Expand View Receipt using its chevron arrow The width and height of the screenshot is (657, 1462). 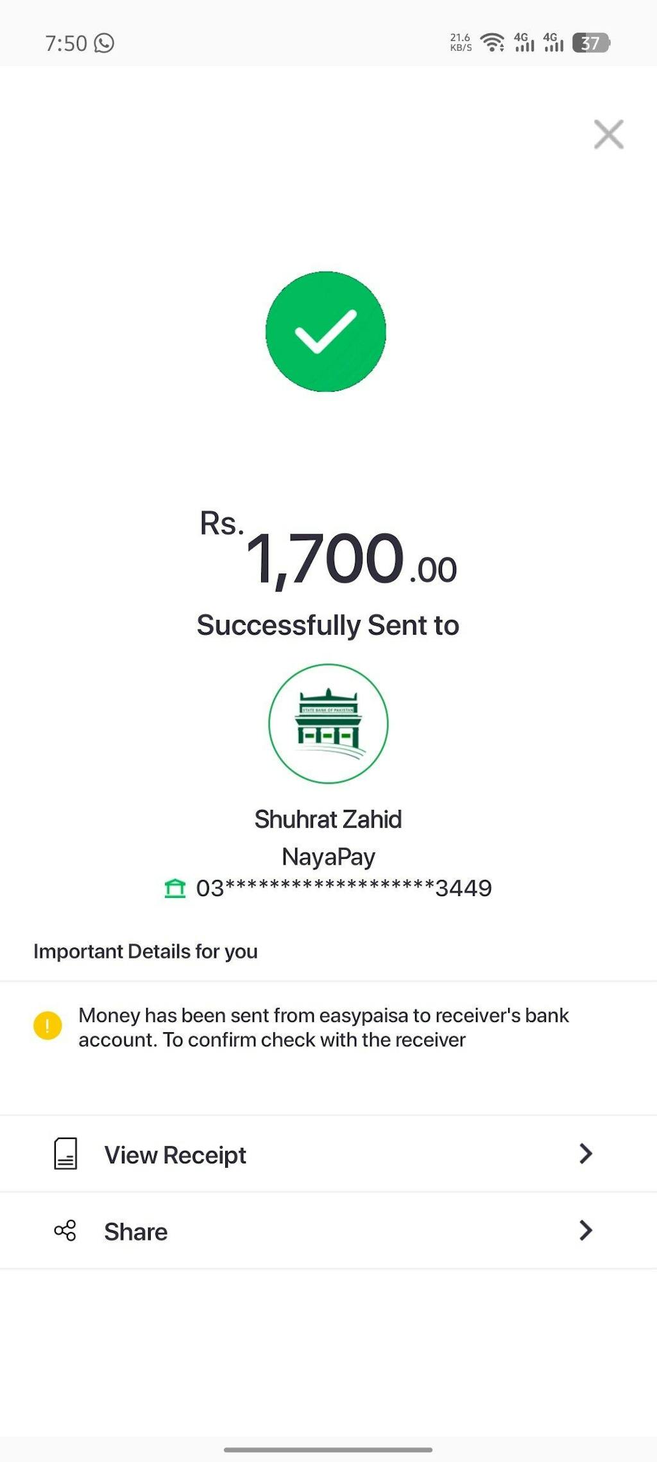click(585, 1154)
